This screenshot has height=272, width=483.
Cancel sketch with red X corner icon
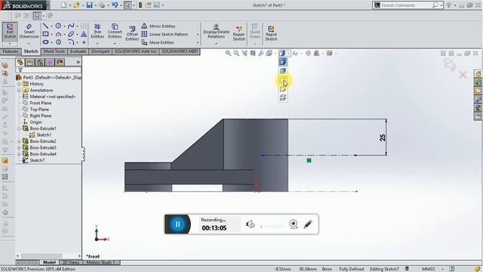(463, 75)
